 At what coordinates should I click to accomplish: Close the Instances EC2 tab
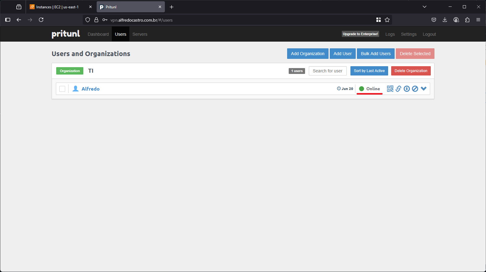[x=90, y=7]
